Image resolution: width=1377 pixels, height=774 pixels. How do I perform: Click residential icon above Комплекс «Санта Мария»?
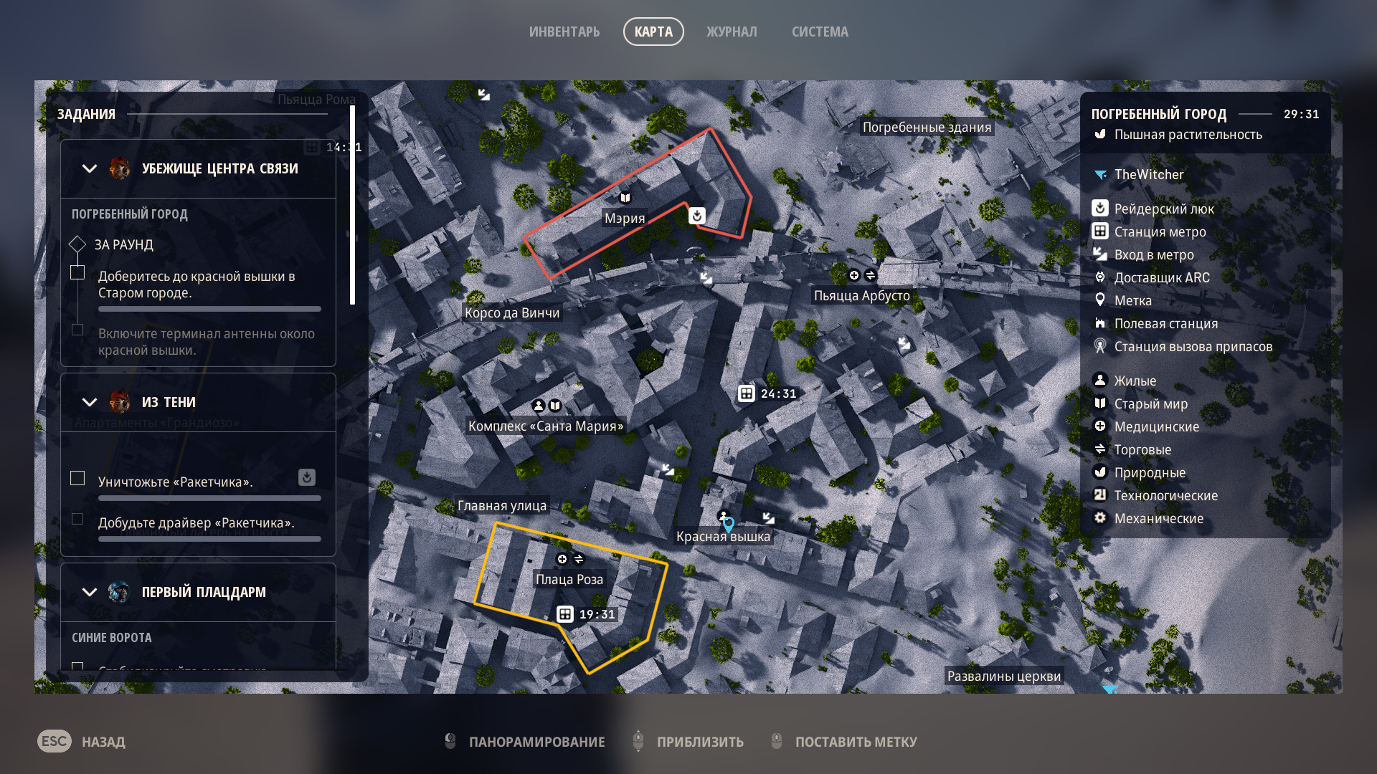[x=539, y=406]
